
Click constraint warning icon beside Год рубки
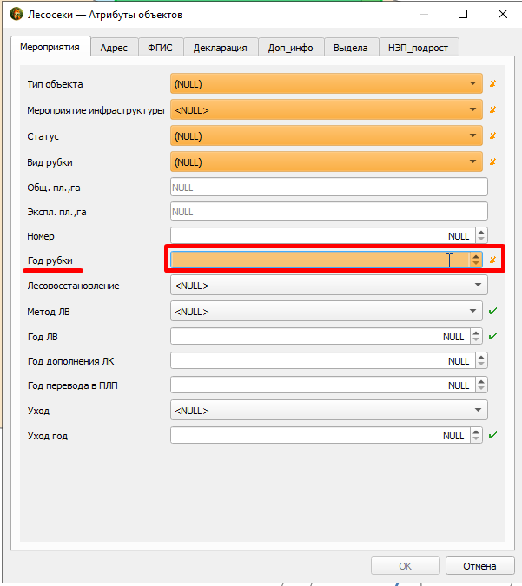coord(492,260)
